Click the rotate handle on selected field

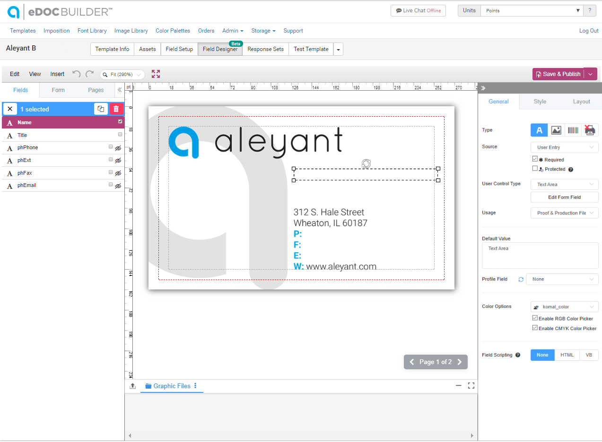pyautogui.click(x=366, y=163)
